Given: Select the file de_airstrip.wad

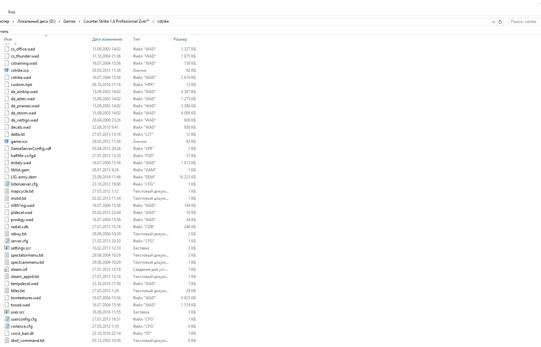Looking at the screenshot, I should pos(24,92).
